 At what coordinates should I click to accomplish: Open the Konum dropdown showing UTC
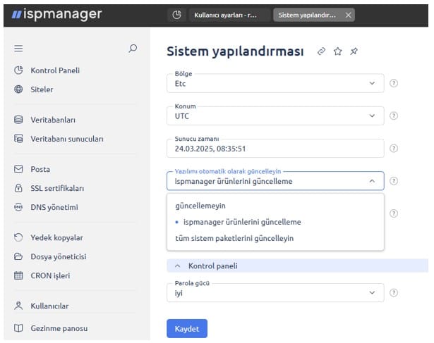pos(275,116)
